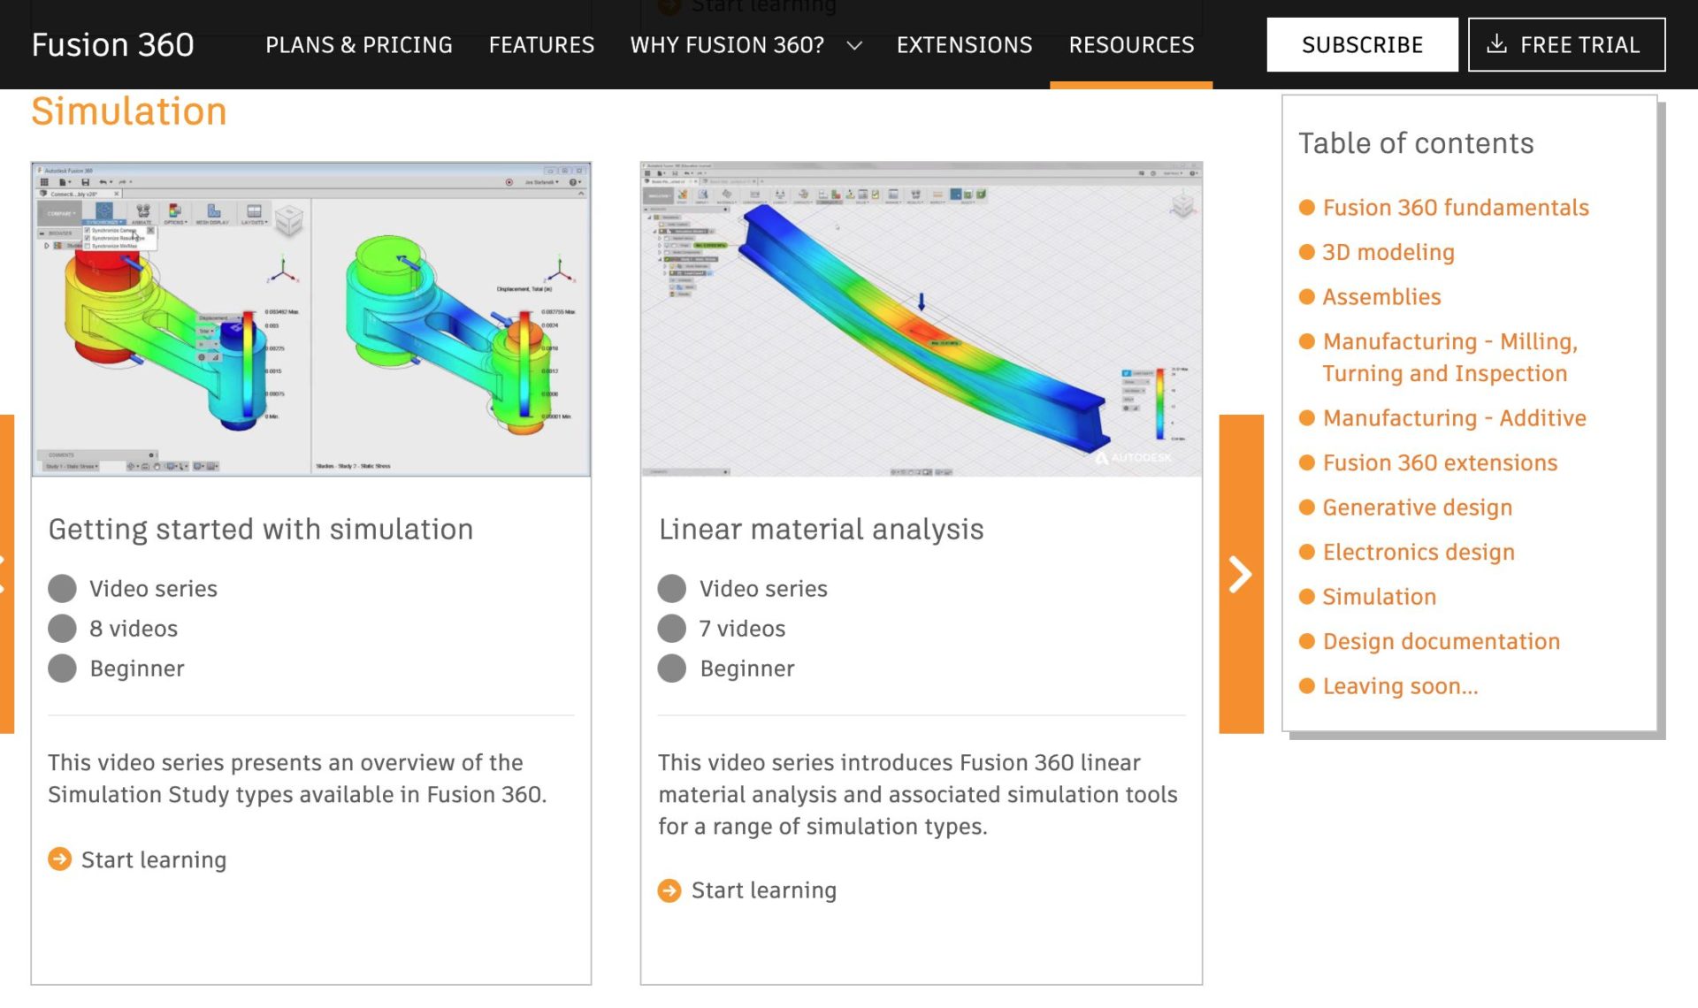1698x1008 pixels.
Task: Click the orange previous-slide arrow at left edge
Action: click(x=5, y=575)
